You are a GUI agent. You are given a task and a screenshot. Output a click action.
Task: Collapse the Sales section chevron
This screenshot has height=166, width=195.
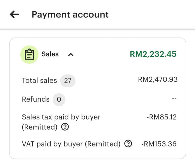coord(71,55)
